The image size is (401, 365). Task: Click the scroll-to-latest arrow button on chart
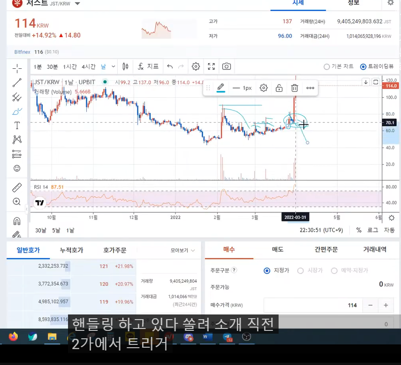click(x=366, y=82)
